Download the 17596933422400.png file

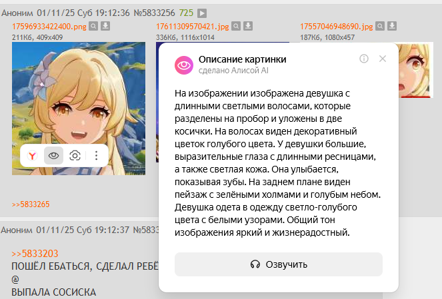pyautogui.click(x=105, y=26)
